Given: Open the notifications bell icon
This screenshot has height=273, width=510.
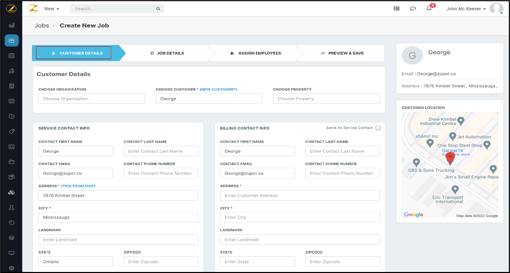Looking at the screenshot, I should click(429, 9).
